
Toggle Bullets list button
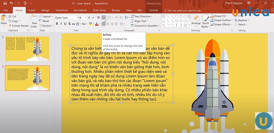[x=104, y=17]
